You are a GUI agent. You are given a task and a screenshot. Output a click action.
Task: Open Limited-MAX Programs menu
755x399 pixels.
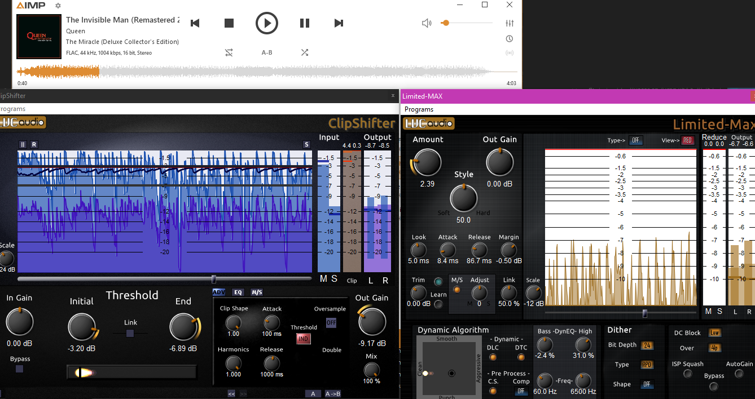coord(419,109)
